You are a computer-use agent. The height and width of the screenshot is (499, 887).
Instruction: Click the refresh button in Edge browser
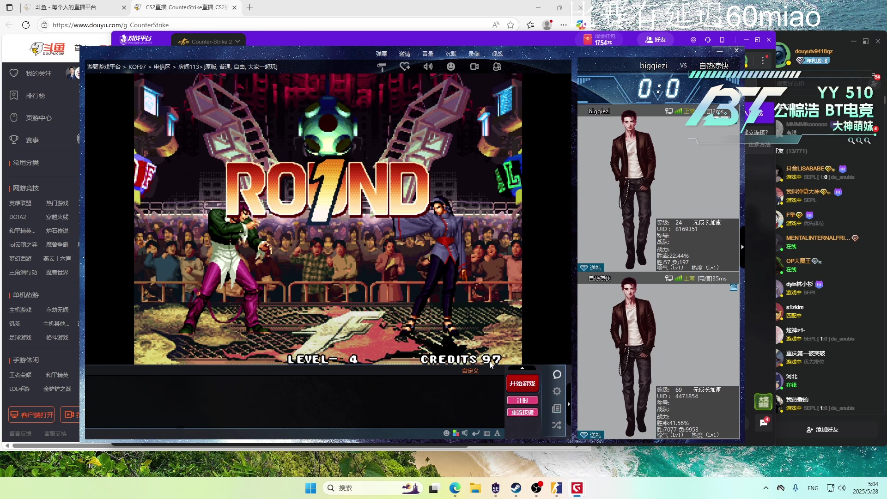pyautogui.click(x=26, y=25)
